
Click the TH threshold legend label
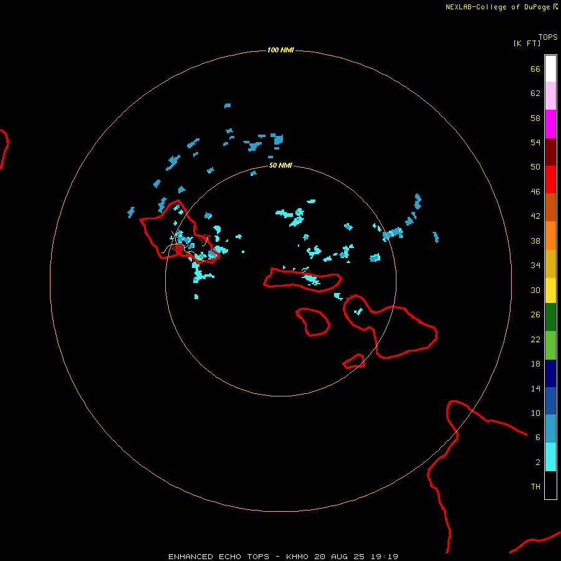click(x=535, y=487)
